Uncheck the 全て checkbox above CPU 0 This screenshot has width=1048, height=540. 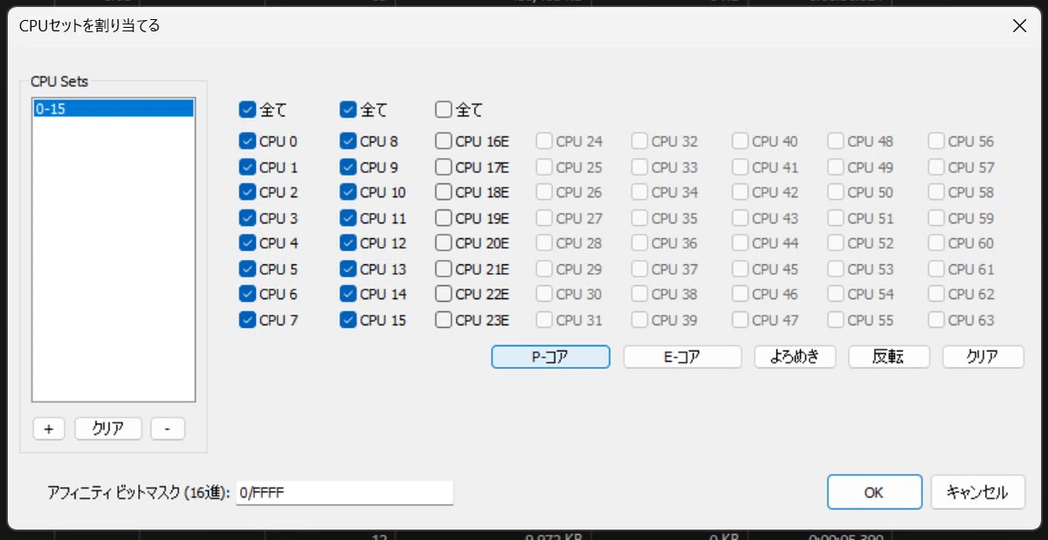pos(247,110)
